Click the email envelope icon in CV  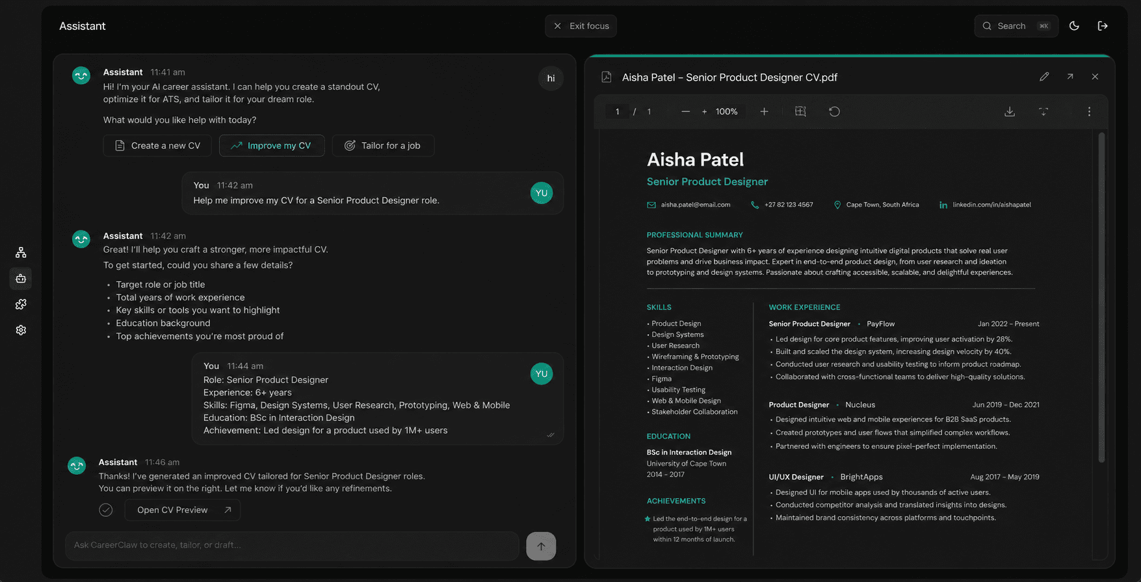(x=651, y=205)
